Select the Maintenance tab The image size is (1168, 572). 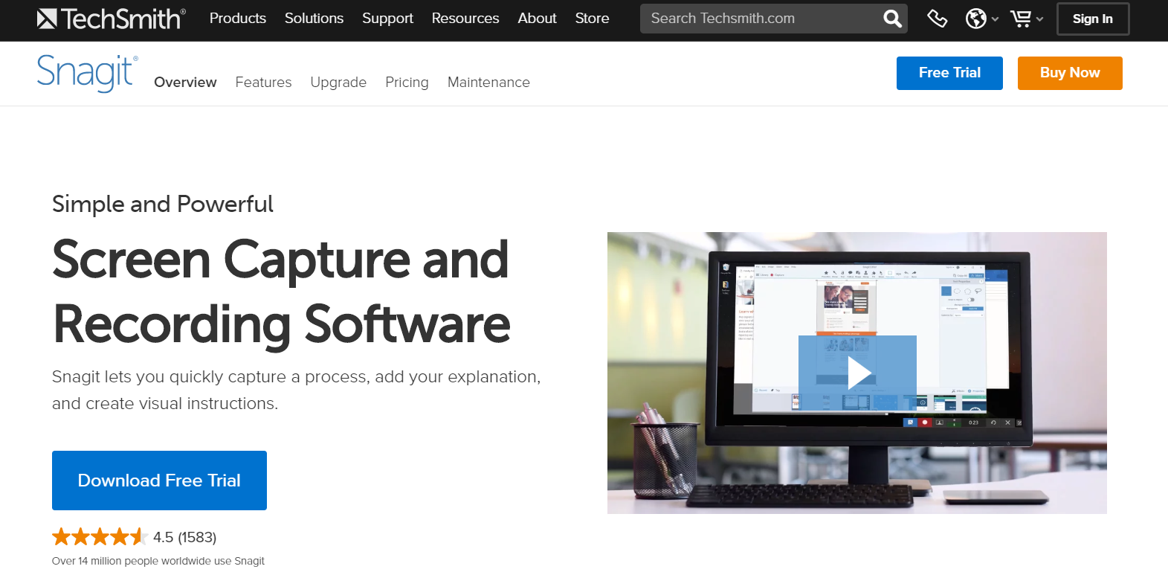click(488, 83)
